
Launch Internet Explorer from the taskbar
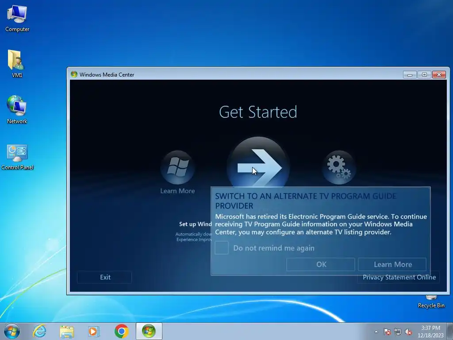coord(39,331)
